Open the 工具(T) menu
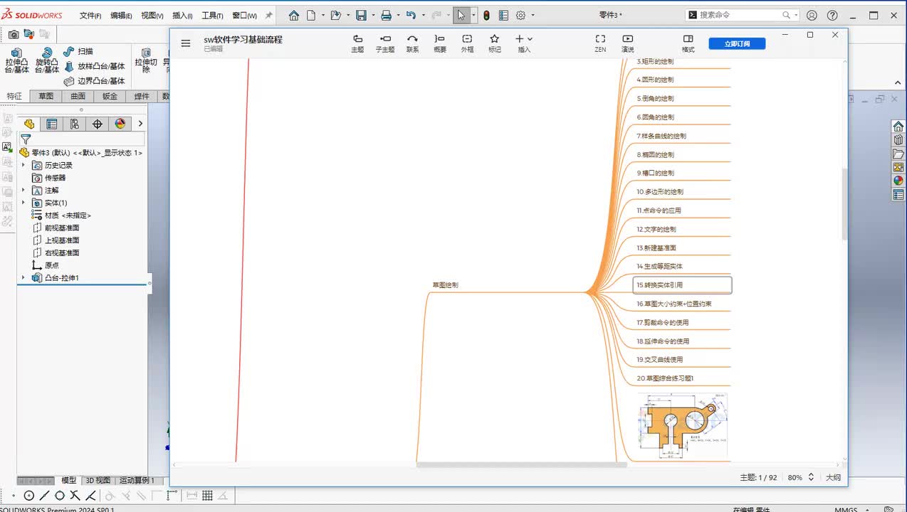The width and height of the screenshot is (907, 512). tap(212, 15)
